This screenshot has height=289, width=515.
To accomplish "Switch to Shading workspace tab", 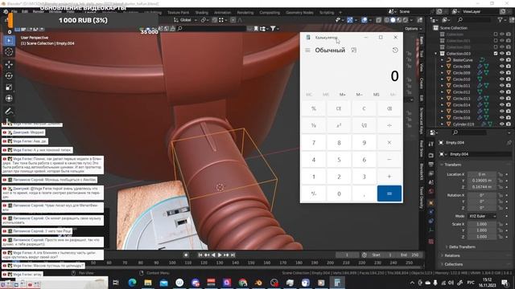I will 202,13.
